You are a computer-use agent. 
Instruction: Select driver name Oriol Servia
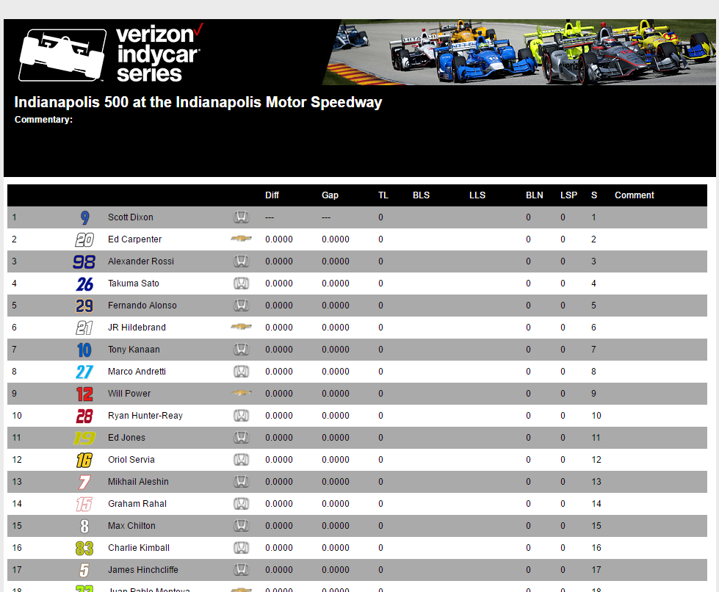click(131, 460)
